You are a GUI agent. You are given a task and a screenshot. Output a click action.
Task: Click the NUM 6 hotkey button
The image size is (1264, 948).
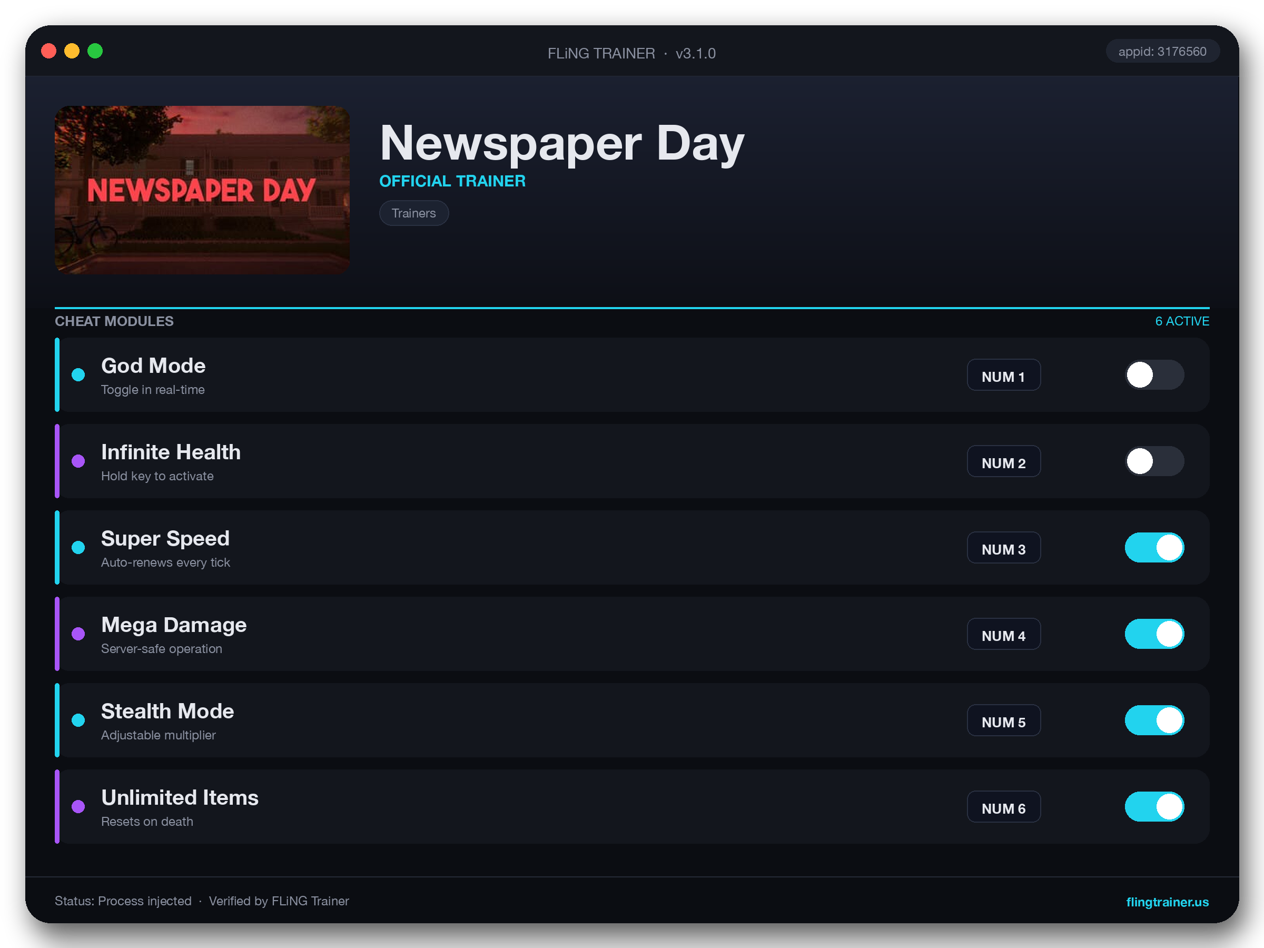pos(1003,806)
